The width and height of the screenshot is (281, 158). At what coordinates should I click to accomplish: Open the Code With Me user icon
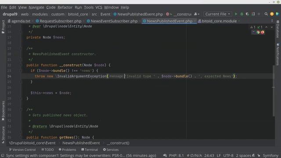(x=196, y=14)
